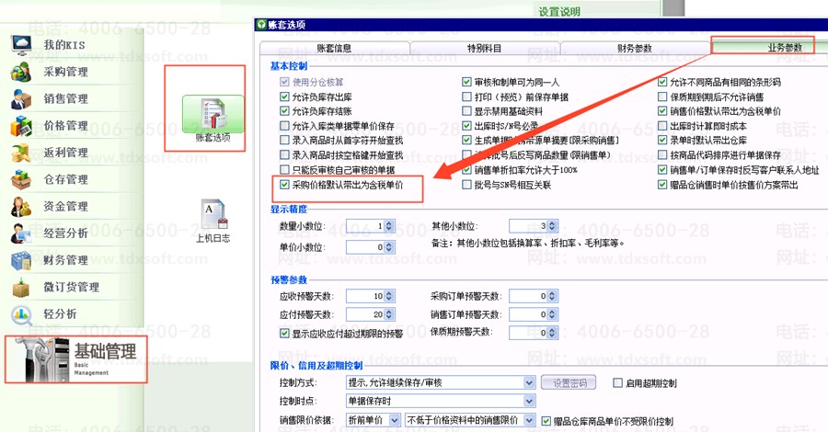The height and width of the screenshot is (432, 828).
Task: Open the 财务管理 module
Action: point(64,260)
